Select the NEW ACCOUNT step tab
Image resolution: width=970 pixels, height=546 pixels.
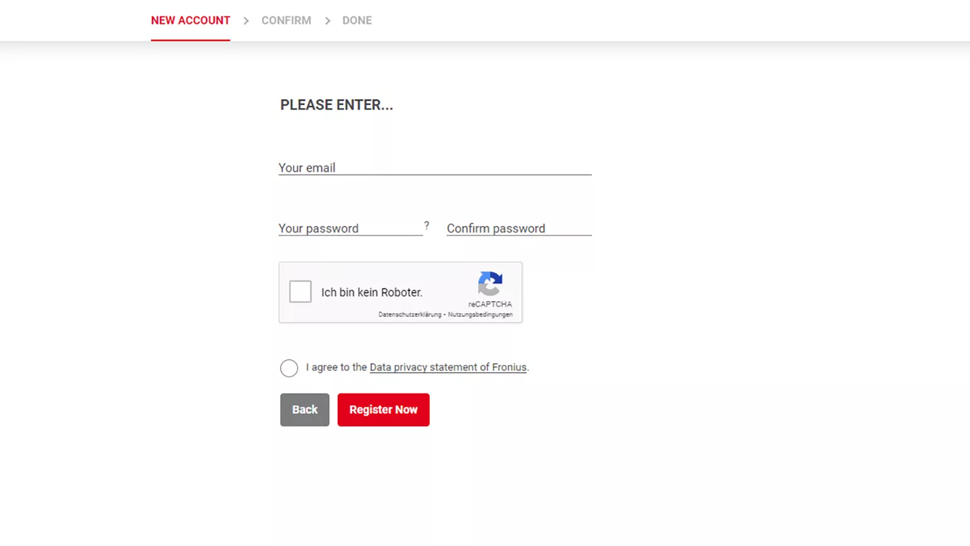[x=190, y=21]
